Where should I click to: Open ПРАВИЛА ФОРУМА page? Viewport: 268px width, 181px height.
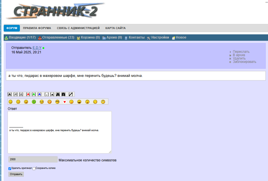click(x=37, y=28)
